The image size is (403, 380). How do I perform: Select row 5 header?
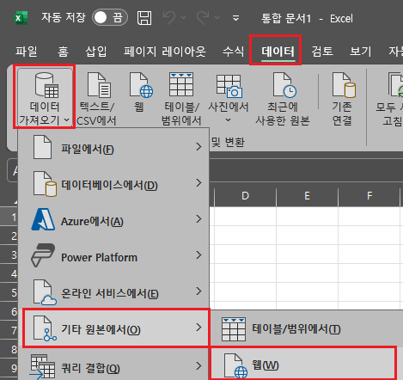(x=9, y=292)
